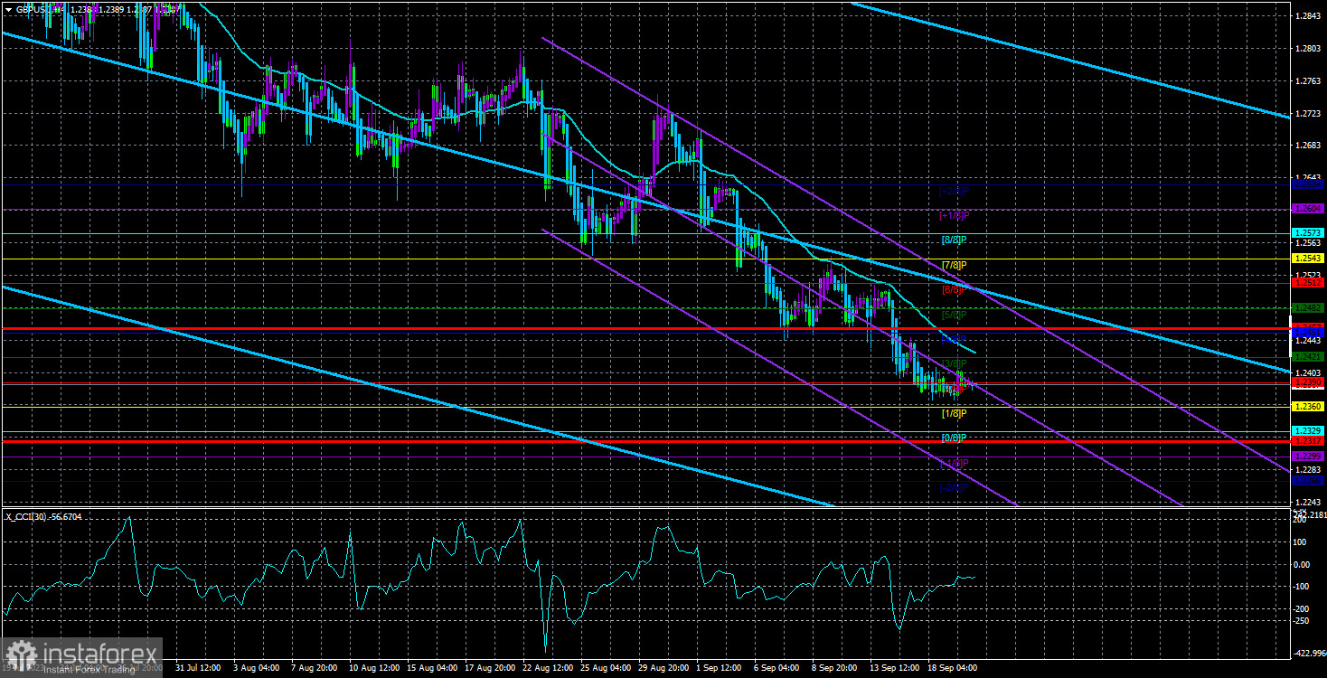The width and height of the screenshot is (1327, 678).
Task: Click the 1.2843 price axis value
Action: point(1308,16)
